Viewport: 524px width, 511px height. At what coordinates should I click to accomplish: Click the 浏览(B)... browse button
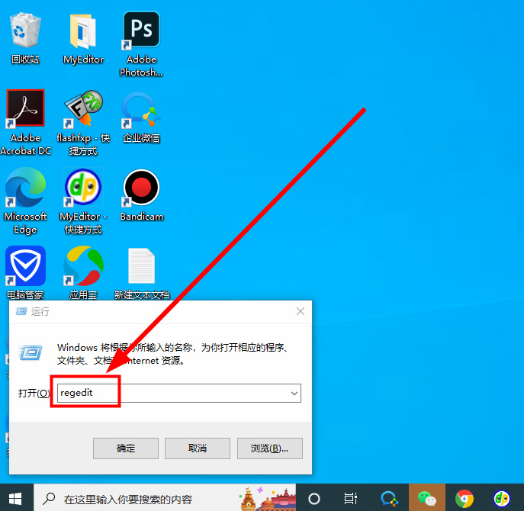[x=269, y=448]
